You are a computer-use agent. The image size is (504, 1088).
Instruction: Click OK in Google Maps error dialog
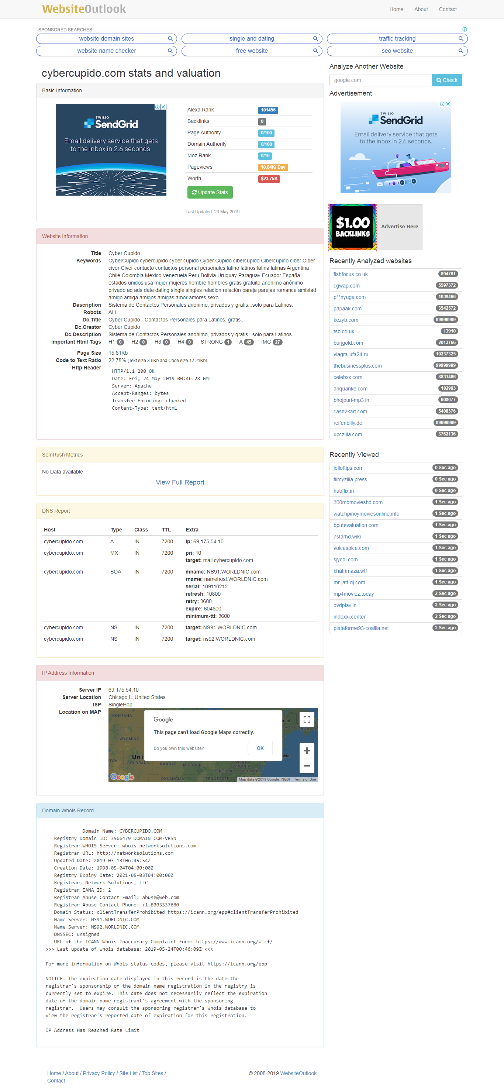point(260,748)
